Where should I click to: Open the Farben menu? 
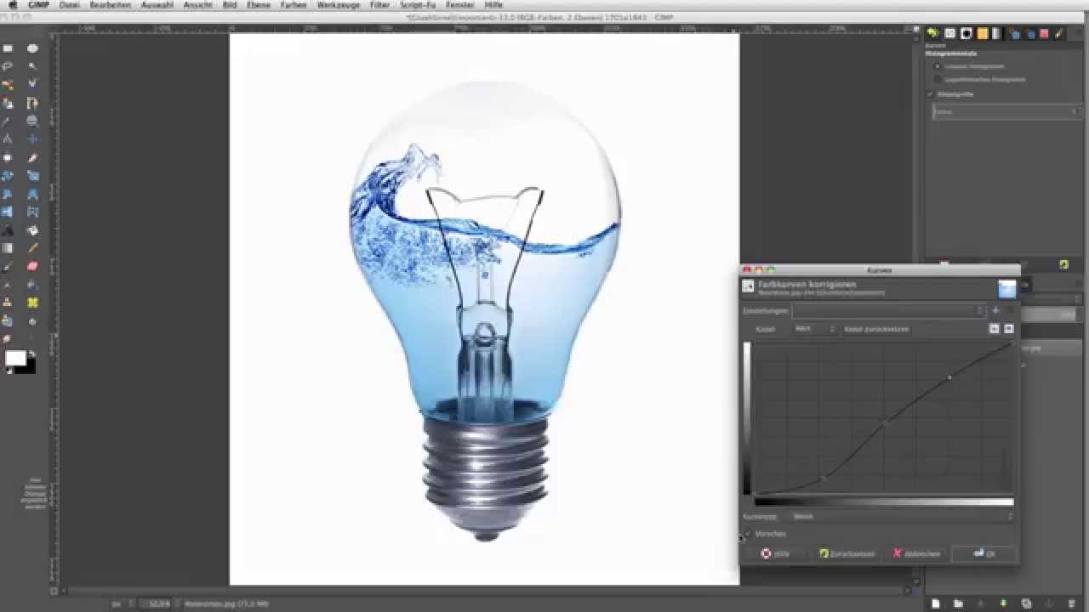tap(294, 5)
